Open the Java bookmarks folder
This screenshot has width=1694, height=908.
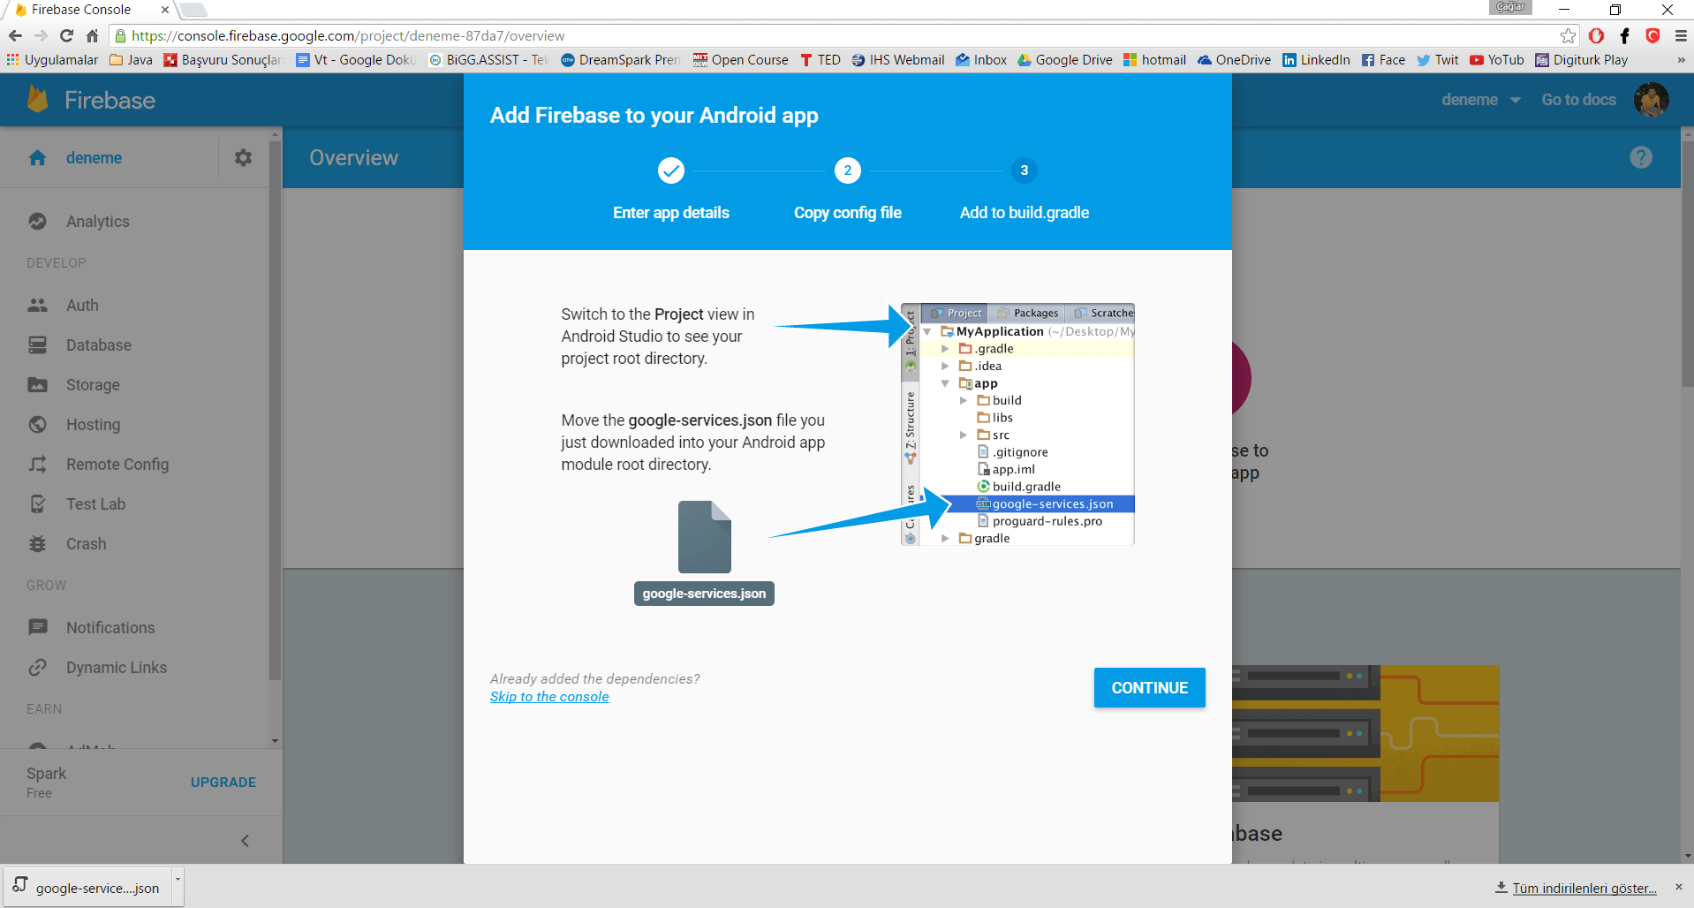click(x=131, y=60)
